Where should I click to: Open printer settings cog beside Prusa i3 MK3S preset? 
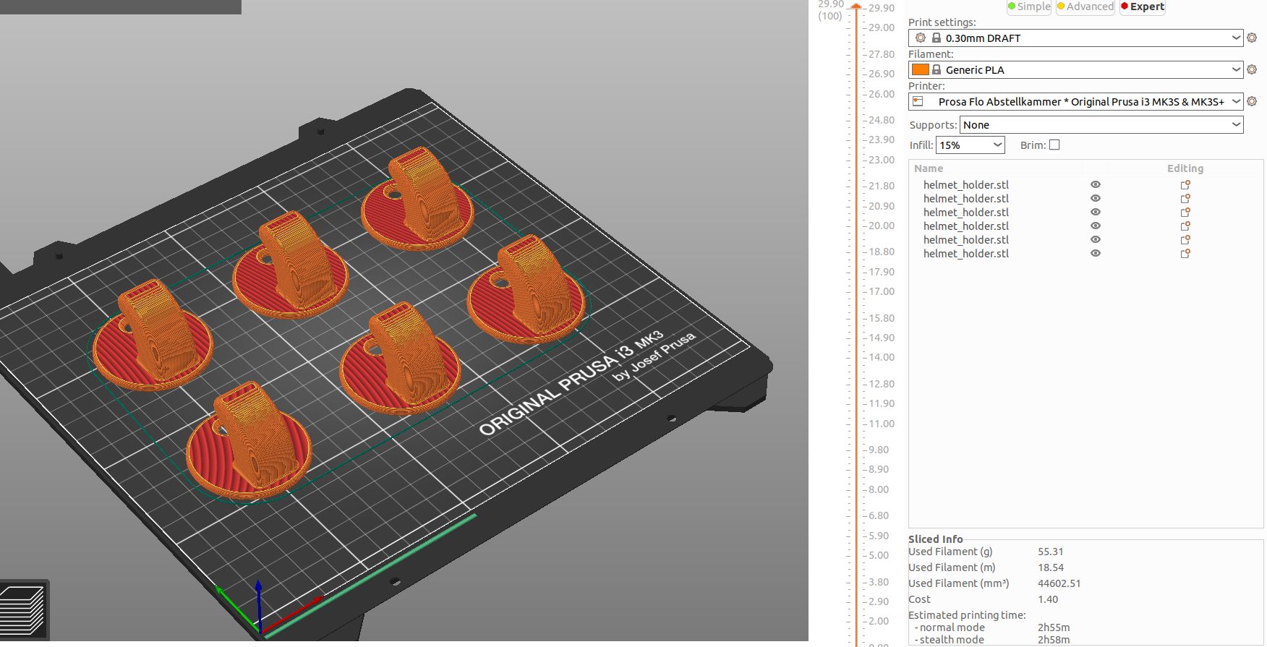[x=1252, y=101]
